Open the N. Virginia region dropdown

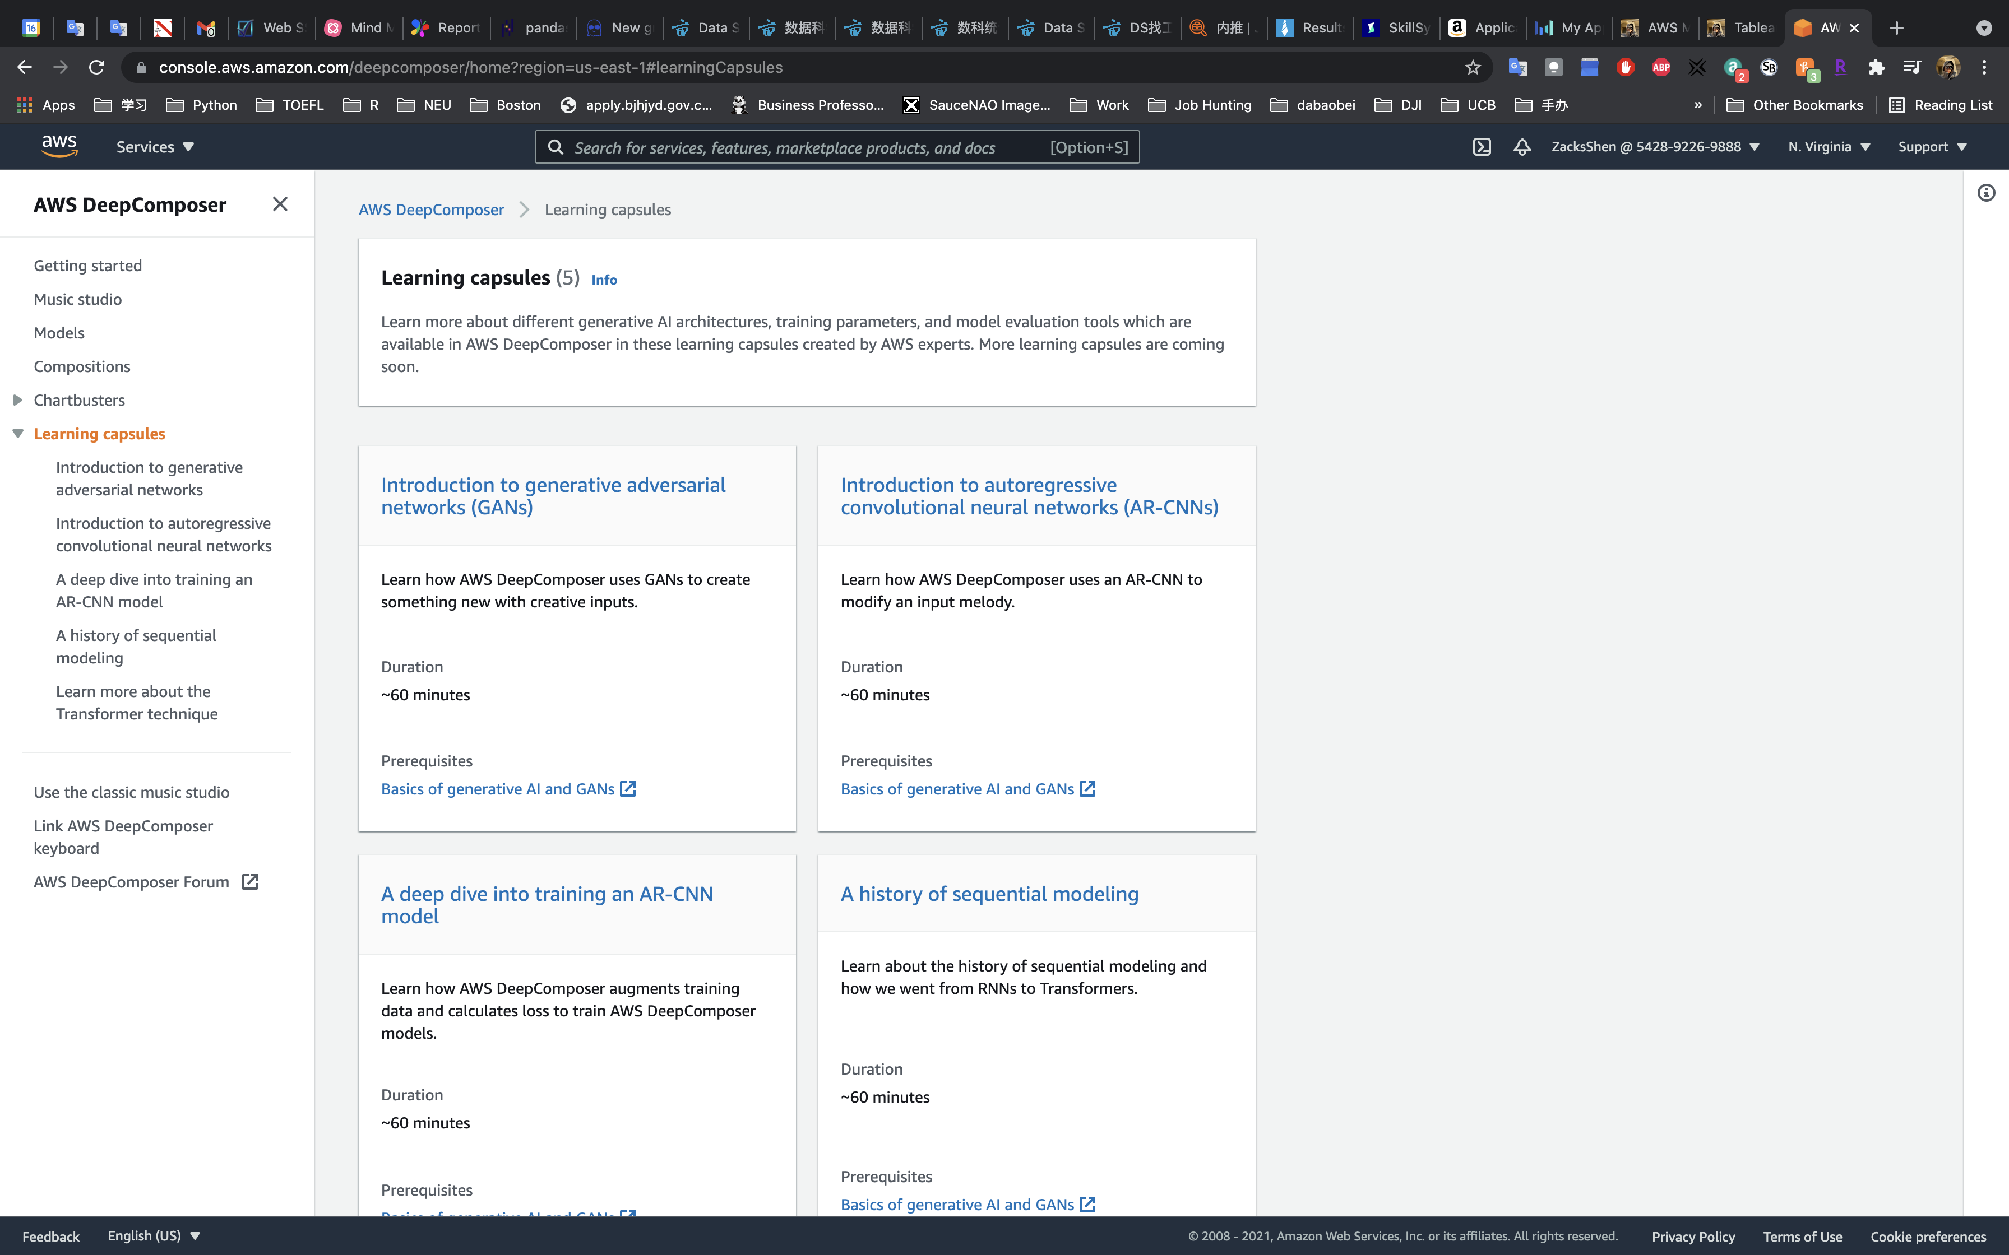1829,147
